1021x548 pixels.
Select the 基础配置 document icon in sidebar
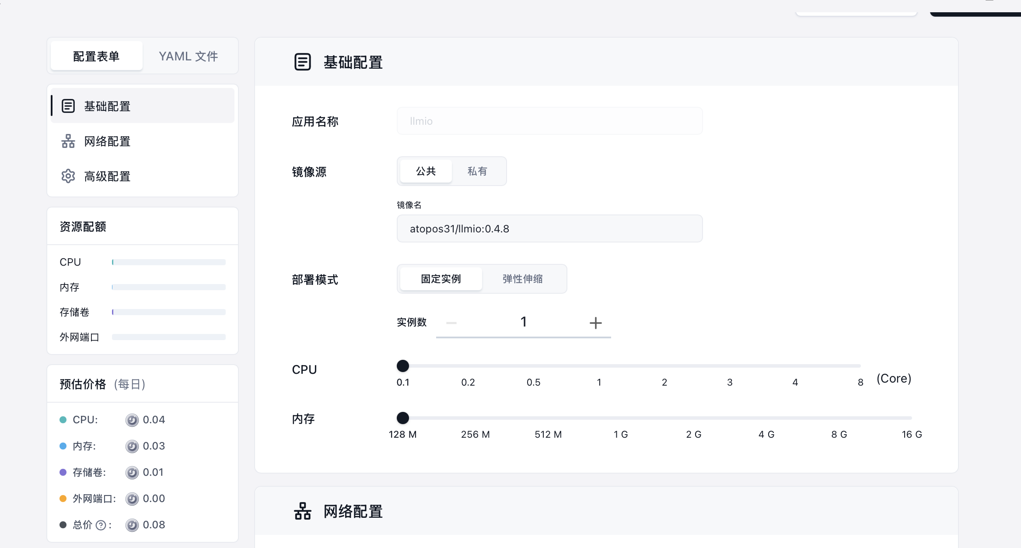[68, 105]
